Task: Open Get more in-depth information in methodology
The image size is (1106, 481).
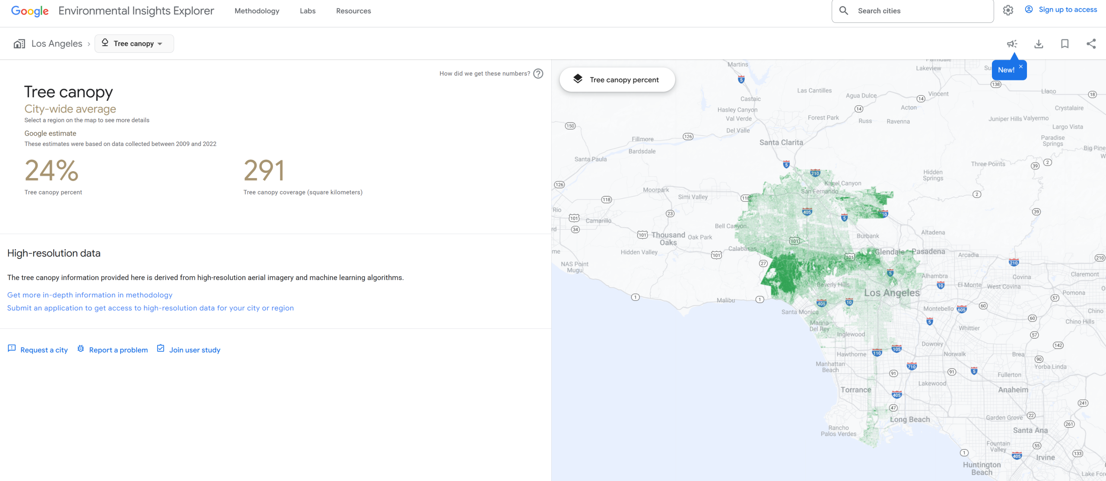Action: point(90,295)
